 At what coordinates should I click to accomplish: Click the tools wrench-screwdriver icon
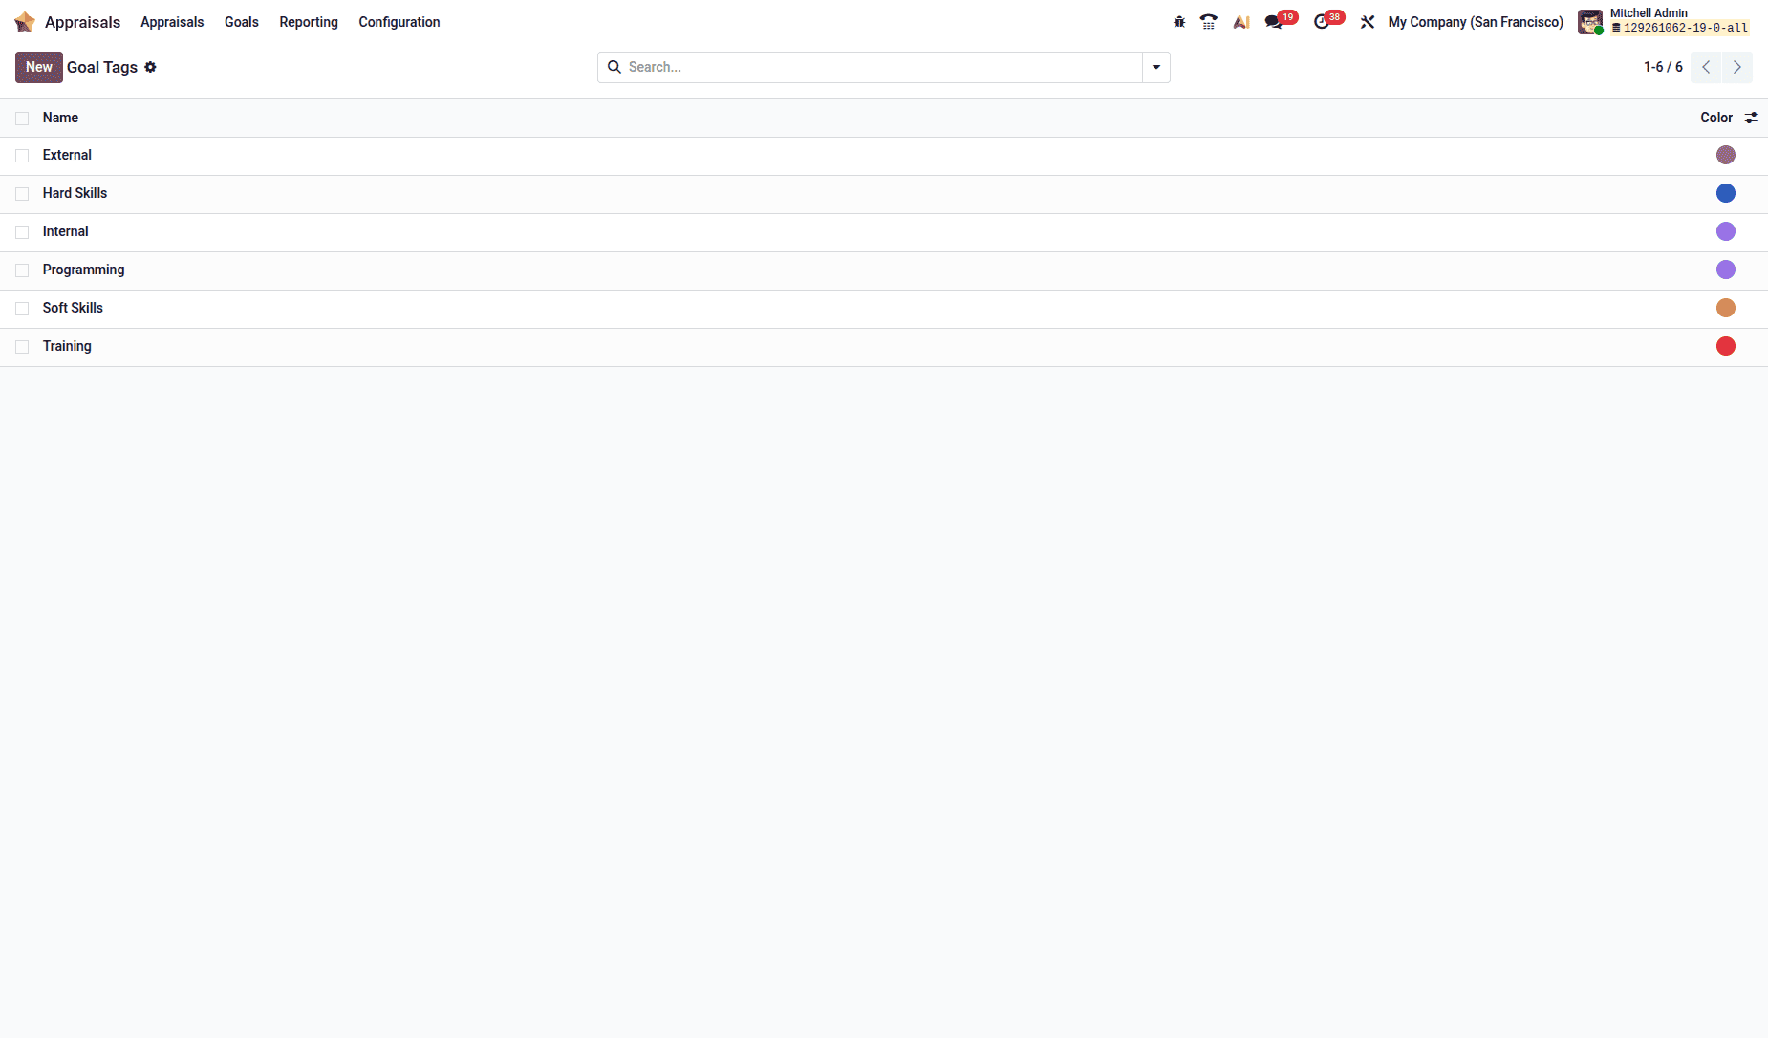pyautogui.click(x=1368, y=22)
